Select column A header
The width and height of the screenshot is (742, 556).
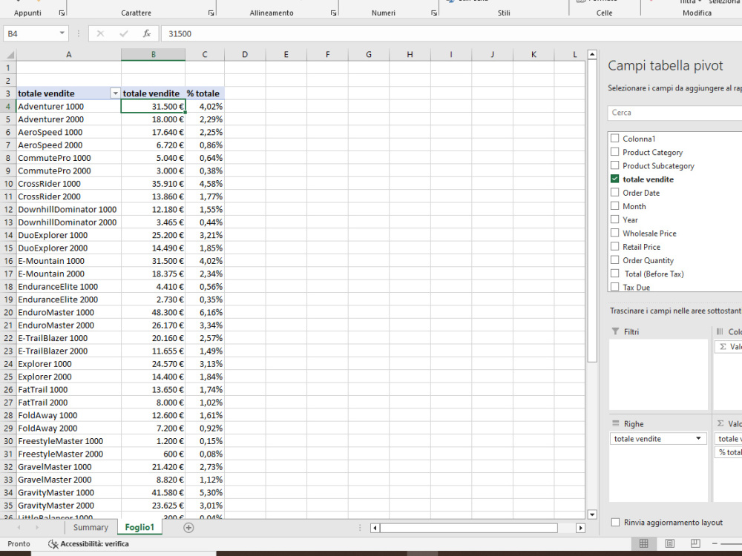click(x=68, y=54)
